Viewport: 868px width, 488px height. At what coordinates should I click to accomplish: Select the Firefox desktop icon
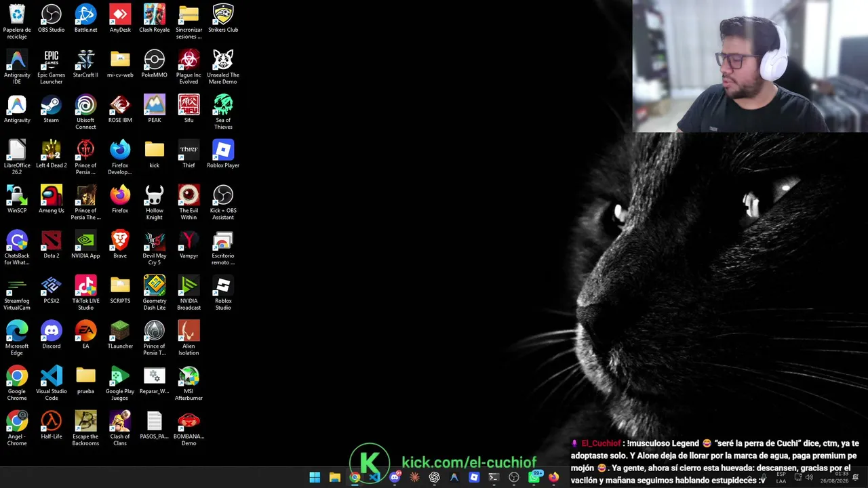120,199
